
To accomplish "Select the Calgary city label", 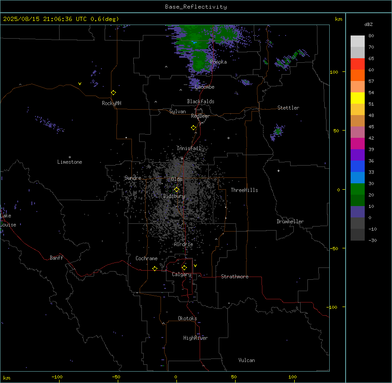I will (x=182, y=274).
